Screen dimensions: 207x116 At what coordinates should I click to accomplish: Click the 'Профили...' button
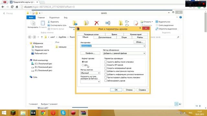(x=90, y=53)
